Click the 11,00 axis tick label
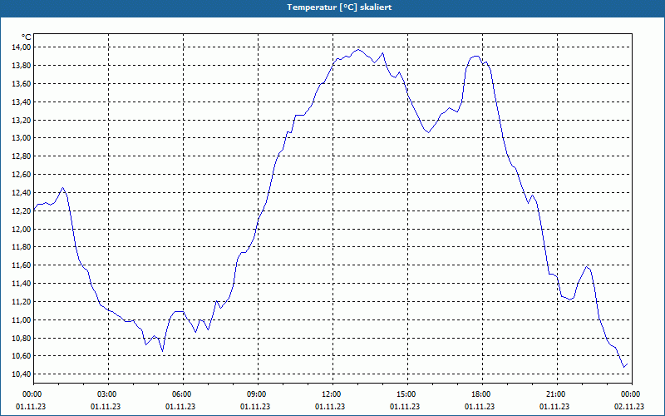 (x=21, y=320)
